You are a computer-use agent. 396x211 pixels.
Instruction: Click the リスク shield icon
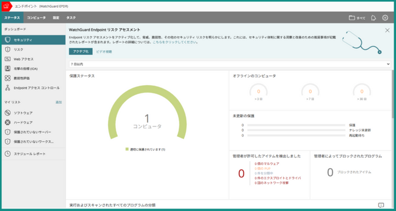tap(7, 50)
